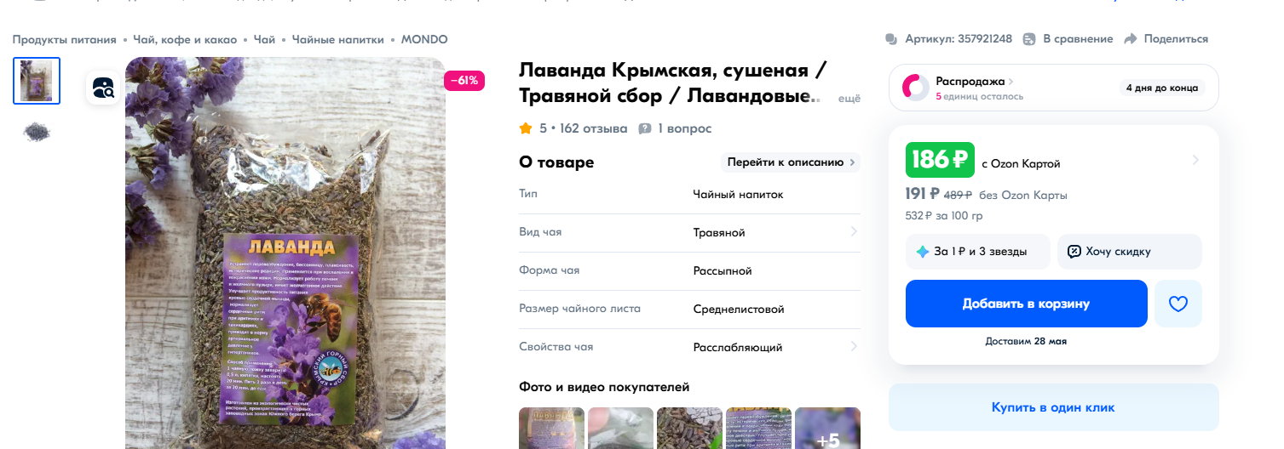This screenshot has width=1284, height=449.
Task: Select the second lavender thumbnail
Action: pyautogui.click(x=37, y=132)
